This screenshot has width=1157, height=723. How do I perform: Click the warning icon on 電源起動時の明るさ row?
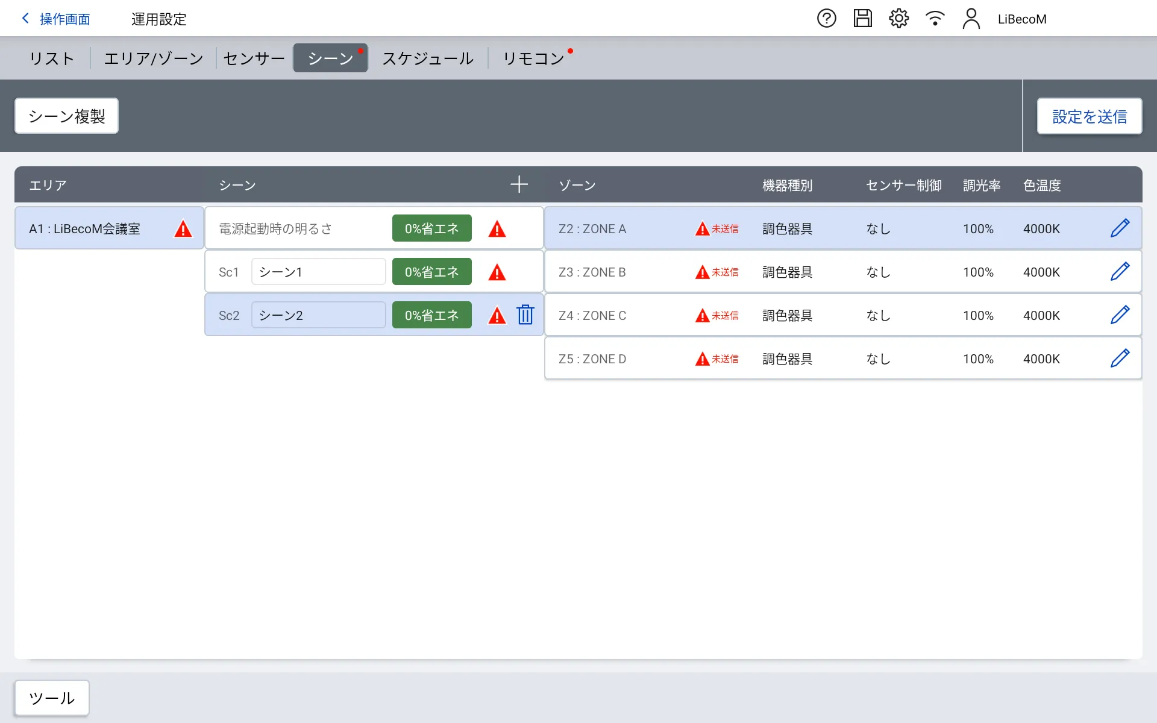(497, 229)
